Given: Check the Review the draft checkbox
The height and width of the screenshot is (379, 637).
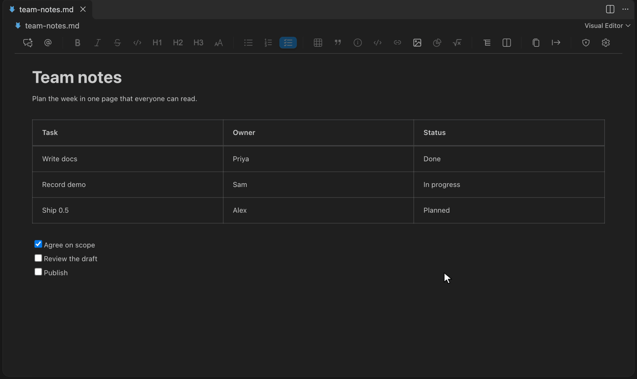Looking at the screenshot, I should 38,258.
